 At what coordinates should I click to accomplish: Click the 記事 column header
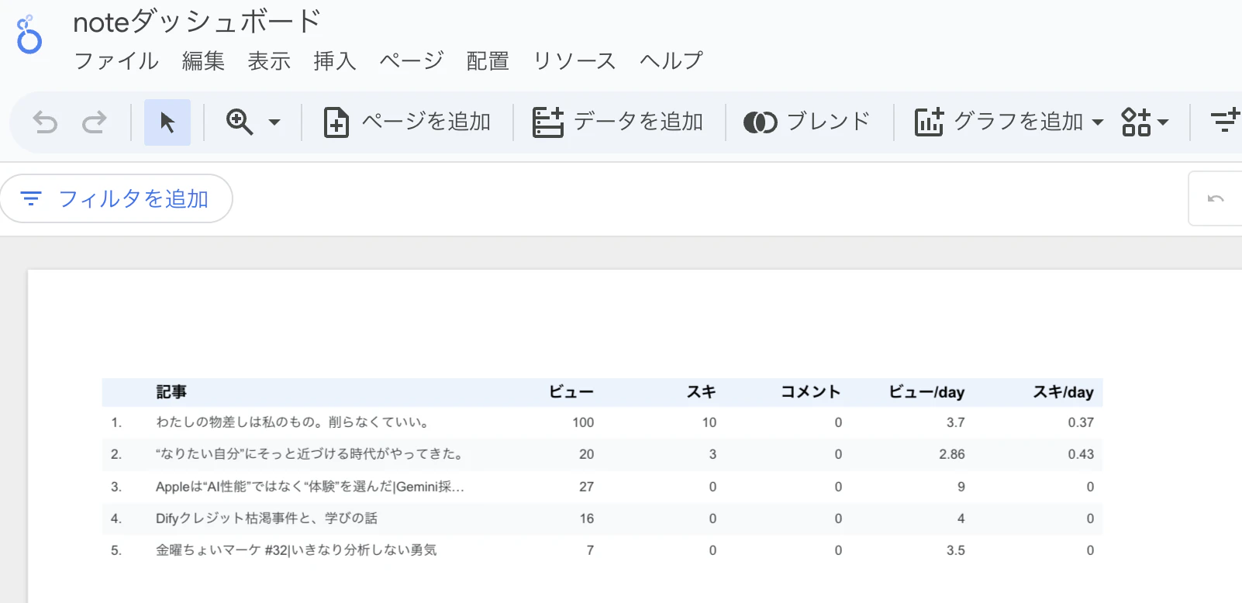171,392
